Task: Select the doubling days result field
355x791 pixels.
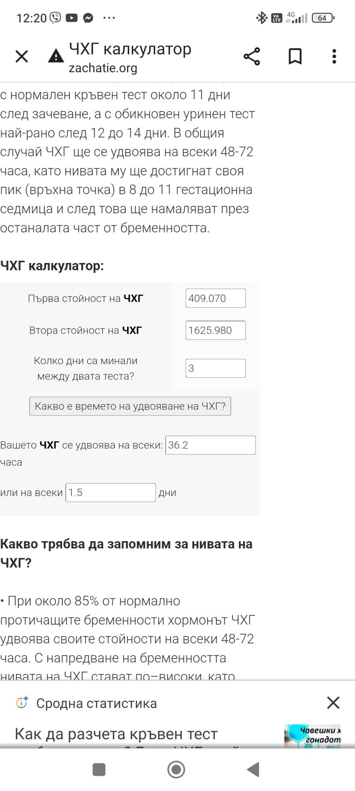Action: coord(111,492)
